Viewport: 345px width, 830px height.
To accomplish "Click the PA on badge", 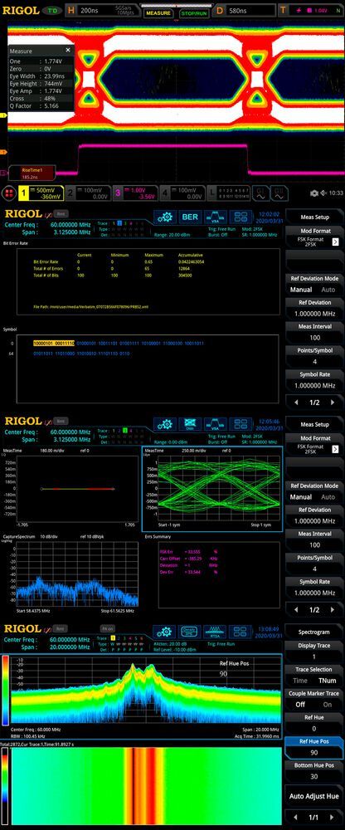I will [108, 628].
